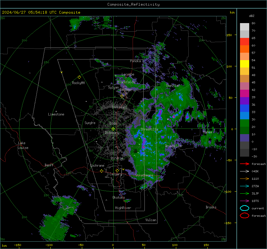Image resolution: width=267 pixels, height=249 pixels.
Task: Click the Sundre city label
Action: point(90,123)
